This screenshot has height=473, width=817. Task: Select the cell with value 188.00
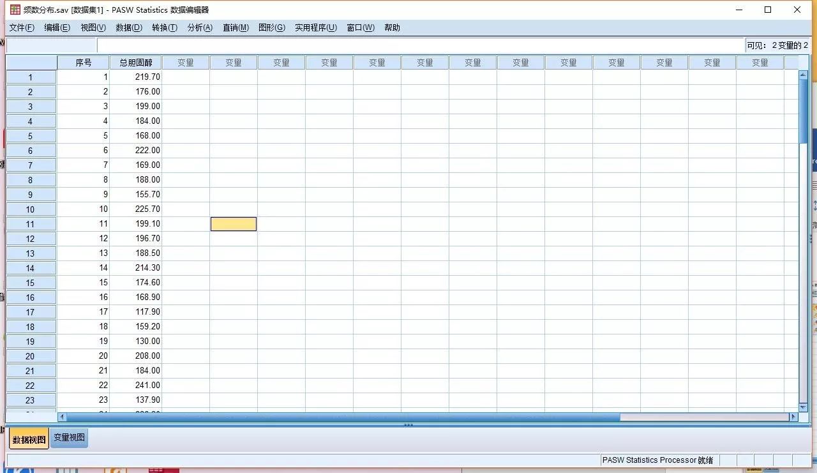pyautogui.click(x=135, y=179)
